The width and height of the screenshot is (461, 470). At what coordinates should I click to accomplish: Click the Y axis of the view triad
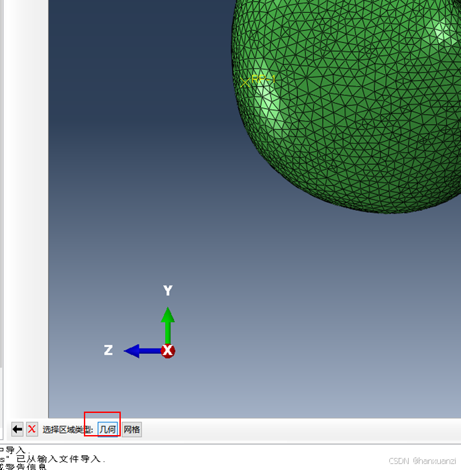coord(168,325)
